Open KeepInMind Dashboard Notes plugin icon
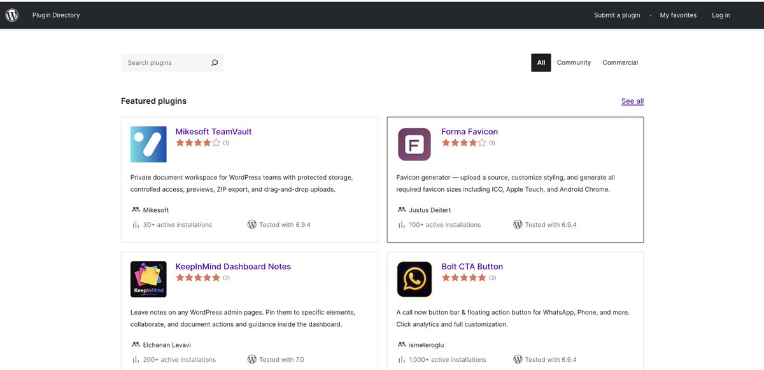Viewport: 764px width, 370px height. click(148, 279)
